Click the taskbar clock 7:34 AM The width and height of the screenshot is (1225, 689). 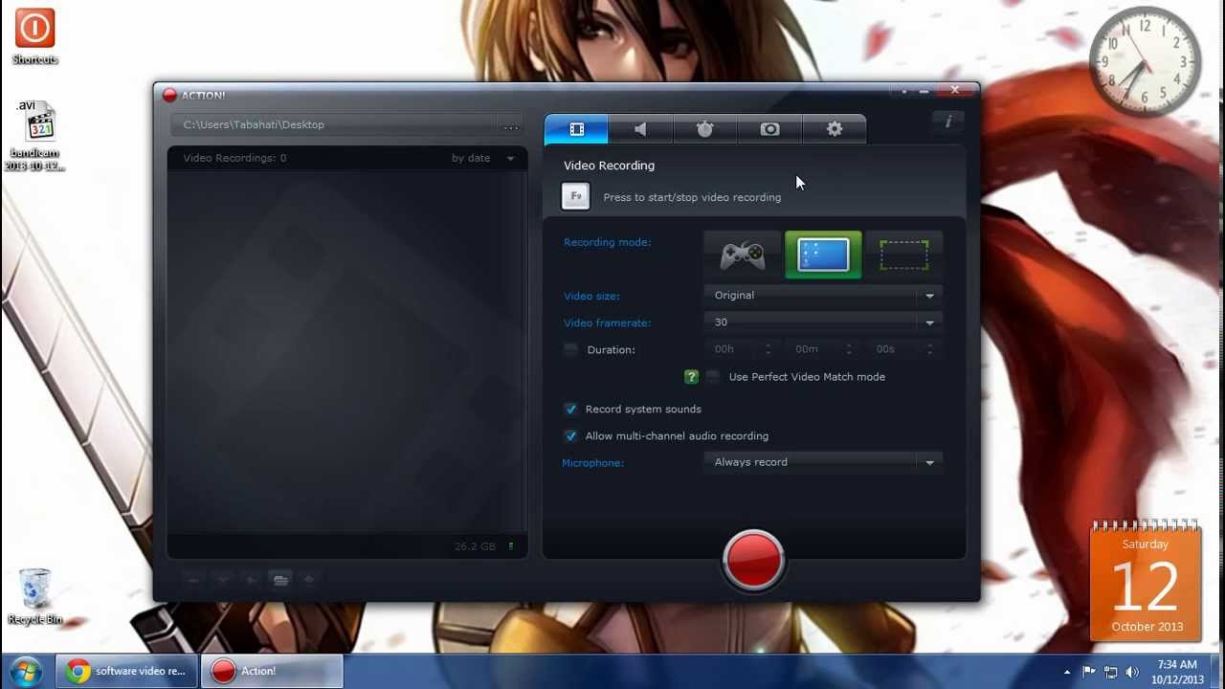(1177, 672)
